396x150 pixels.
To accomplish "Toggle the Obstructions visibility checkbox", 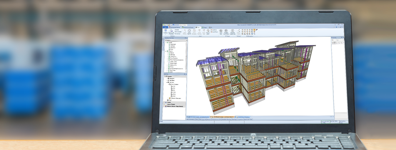I will (169, 65).
